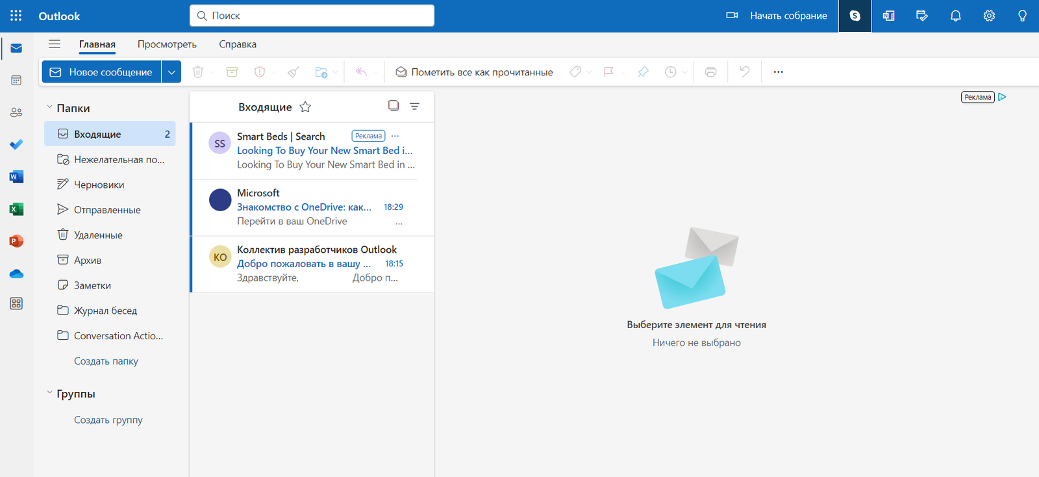
Task: Click the Delete trash toolbar icon
Action: pos(198,72)
